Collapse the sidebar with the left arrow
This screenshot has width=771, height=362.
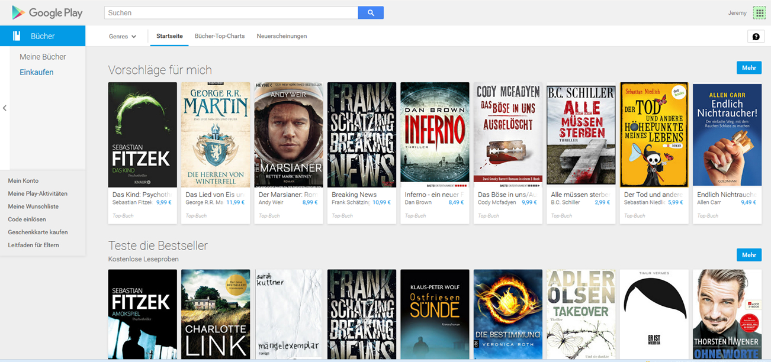click(5, 108)
